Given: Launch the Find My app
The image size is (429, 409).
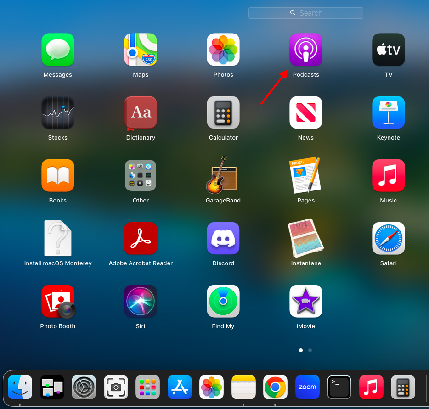Looking at the screenshot, I should coord(223,301).
